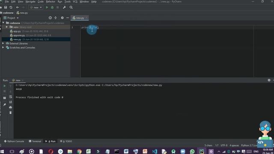Open the Help menu
Image resolution: width=274 pixels, height=154 pixels.
click(94, 2)
